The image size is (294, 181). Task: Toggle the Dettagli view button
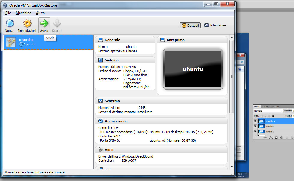click(190, 25)
